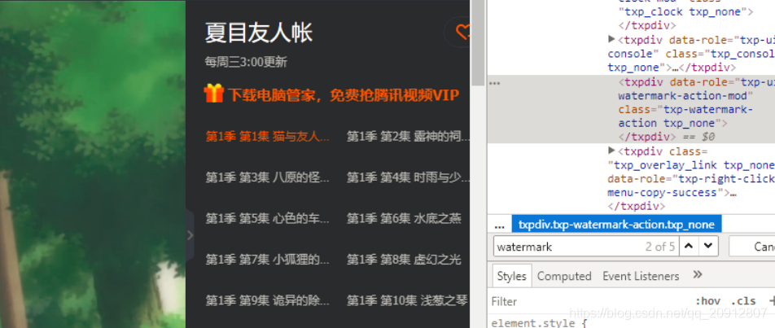Click the page's vertical scrollbar thumb
The width and height of the screenshot is (775, 328).
coord(479,43)
